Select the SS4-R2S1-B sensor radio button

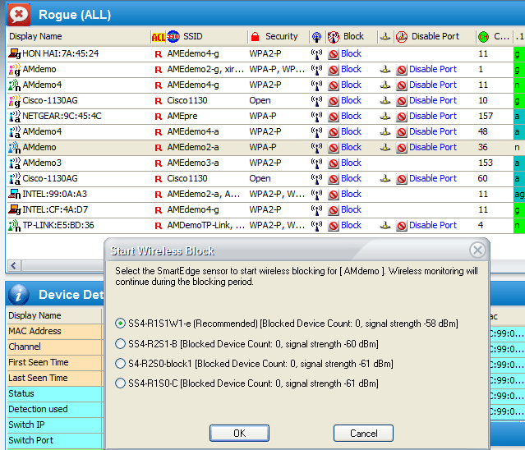pos(120,343)
